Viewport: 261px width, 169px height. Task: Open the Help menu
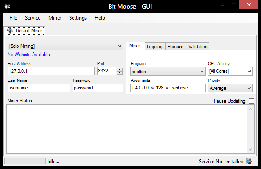(x=100, y=18)
